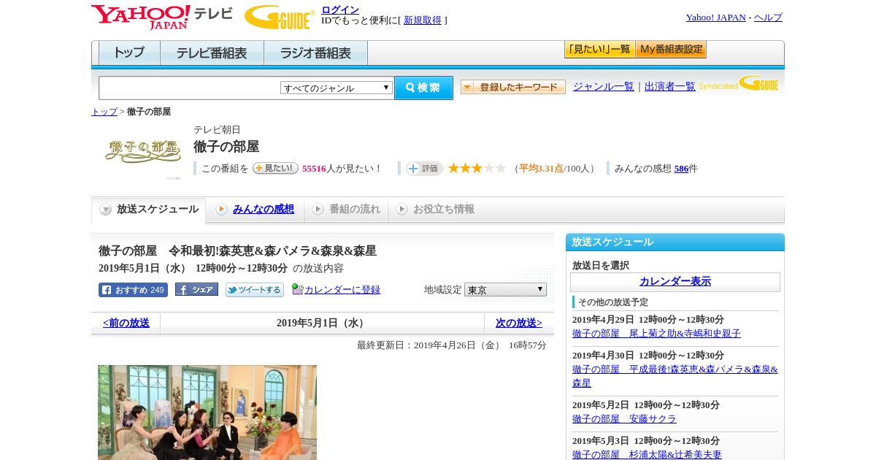Open My番組表設定 button
The width and height of the screenshot is (876, 460).
coord(671,50)
